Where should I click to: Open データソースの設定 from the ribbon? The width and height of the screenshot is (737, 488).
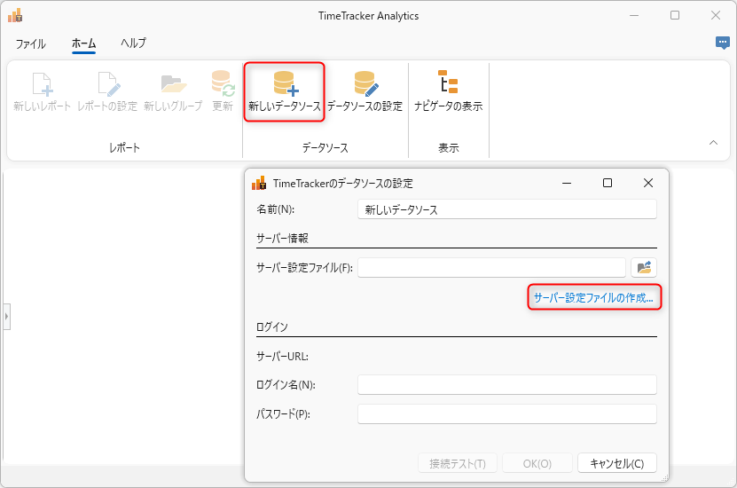pyautogui.click(x=365, y=84)
